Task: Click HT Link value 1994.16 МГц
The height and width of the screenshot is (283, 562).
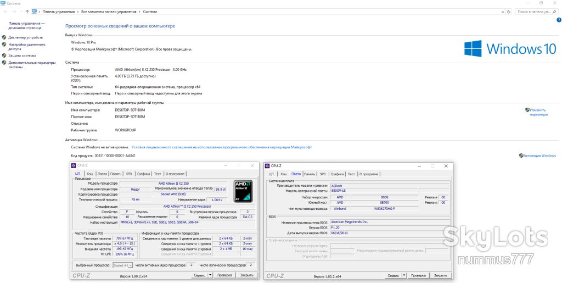Action: 124,254
